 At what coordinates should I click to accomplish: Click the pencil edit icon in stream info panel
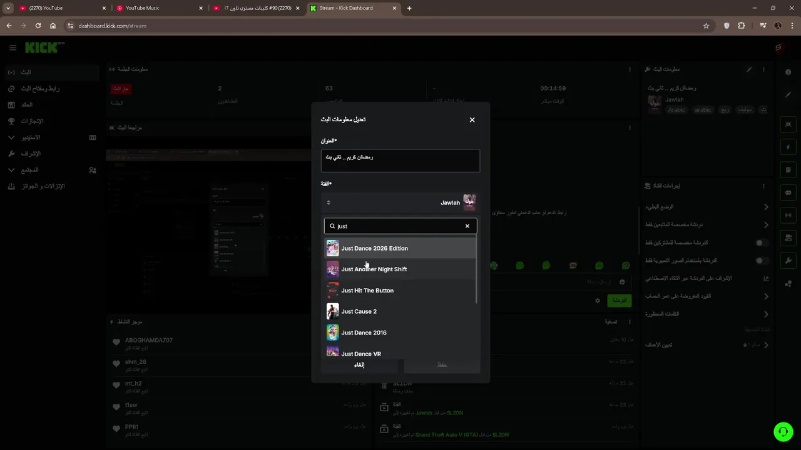pyautogui.click(x=749, y=69)
